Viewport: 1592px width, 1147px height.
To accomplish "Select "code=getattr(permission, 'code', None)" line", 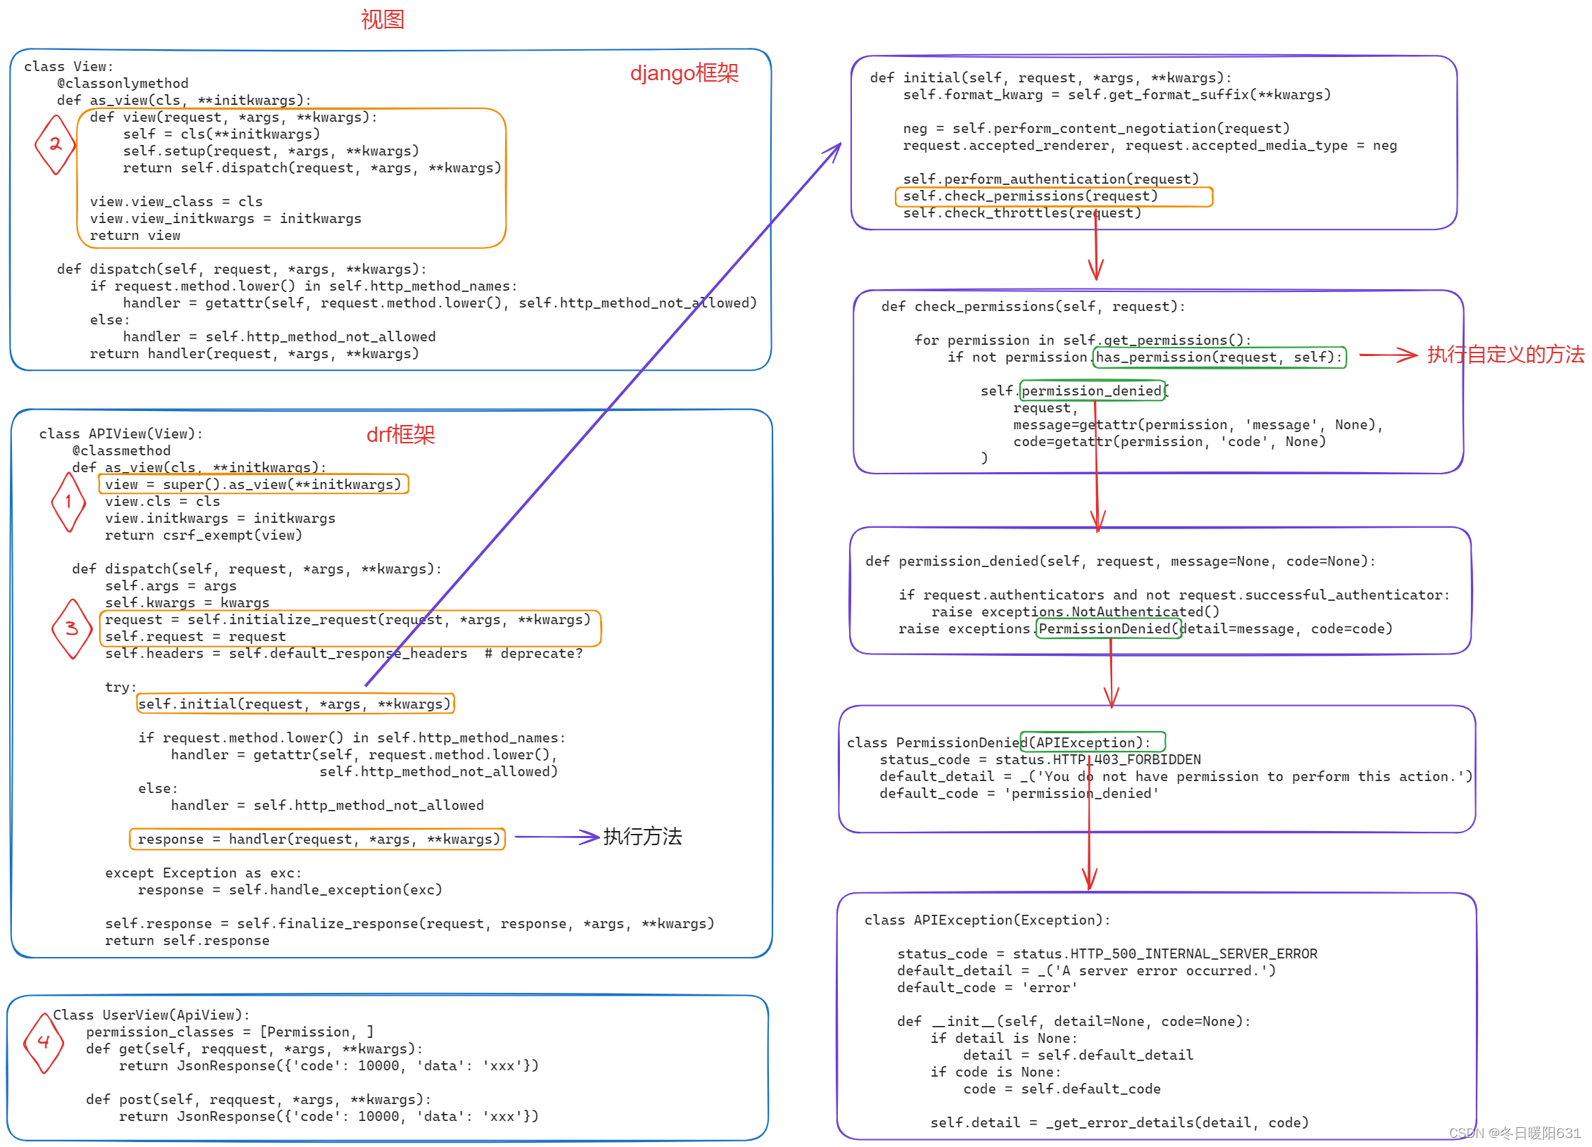I will (x=1170, y=442).
